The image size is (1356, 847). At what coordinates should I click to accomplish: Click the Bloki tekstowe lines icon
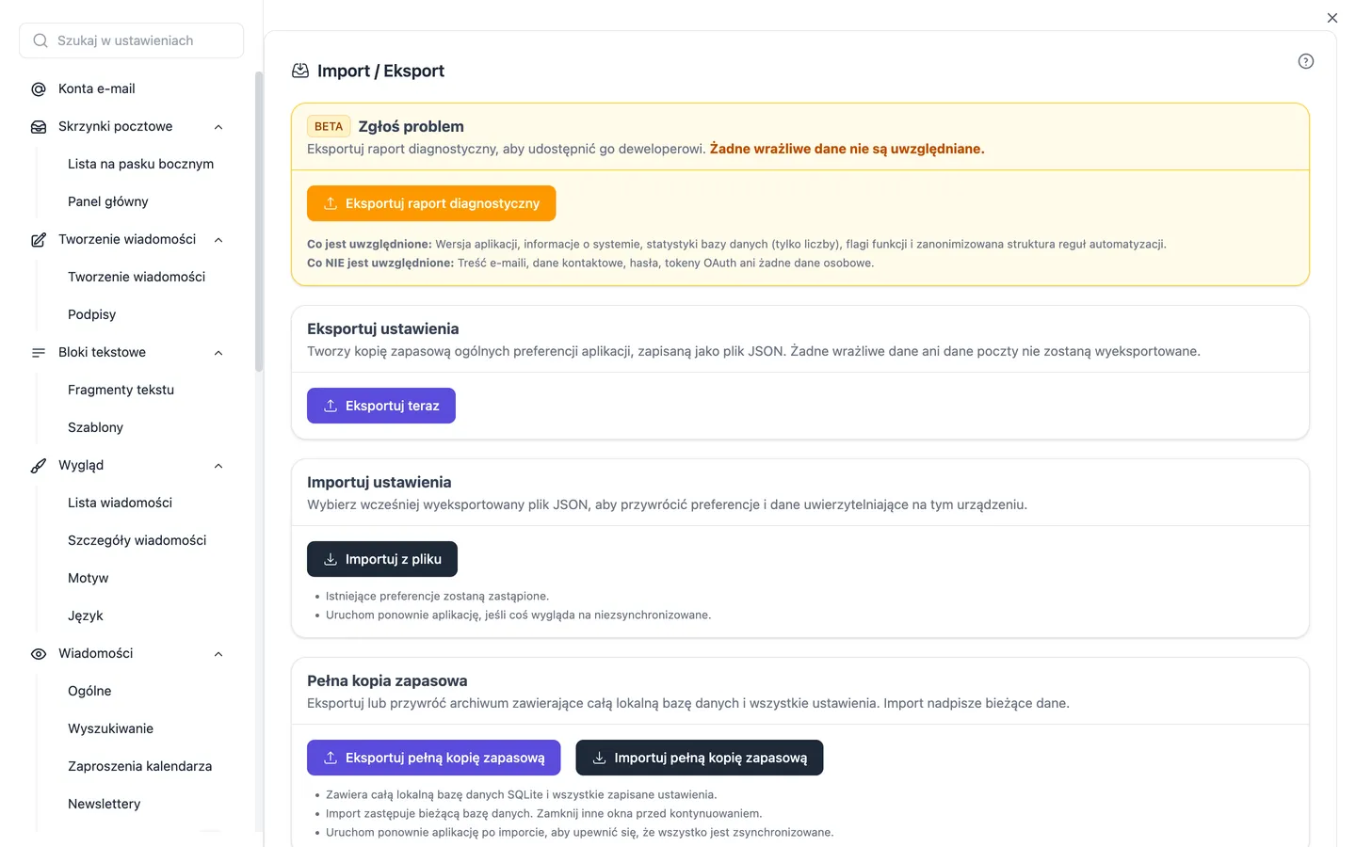pos(39,352)
